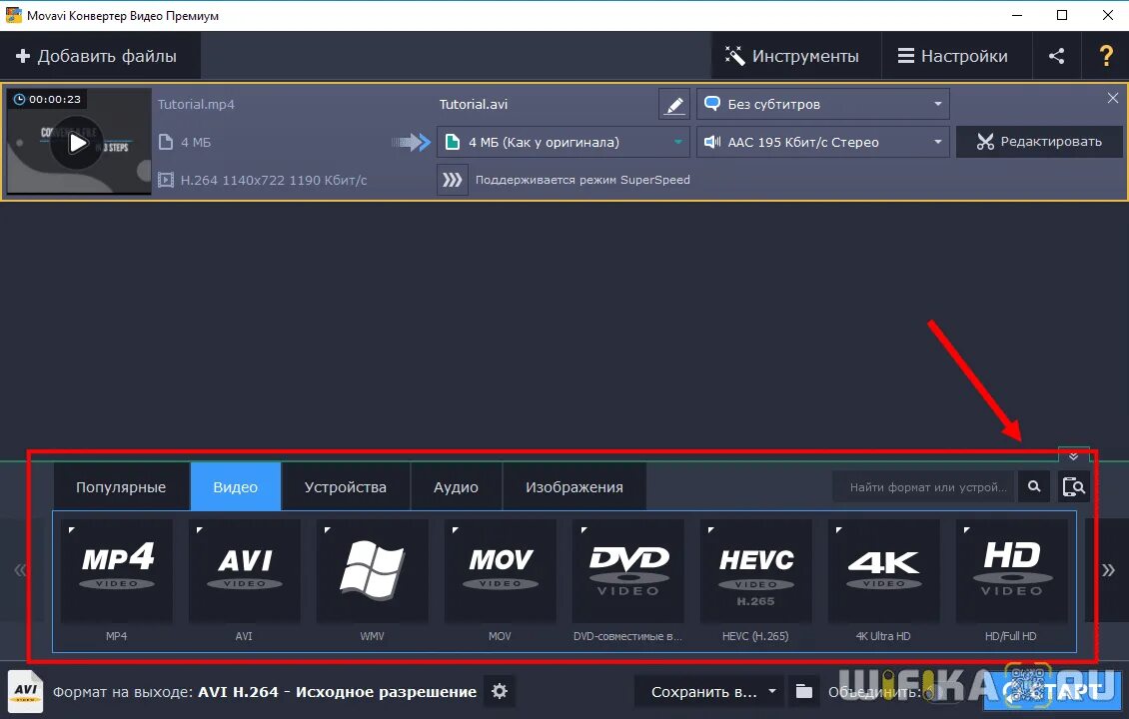Click the share icon
This screenshot has width=1129, height=719.
coord(1056,56)
